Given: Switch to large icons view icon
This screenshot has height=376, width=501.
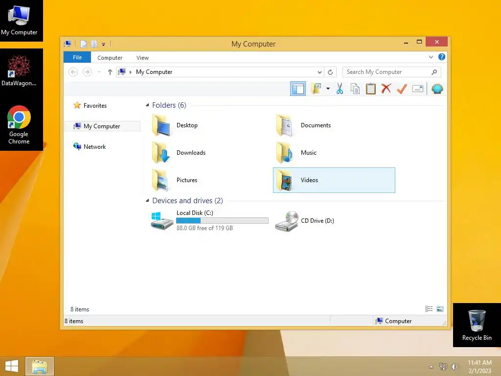Looking at the screenshot, I should tap(440, 308).
